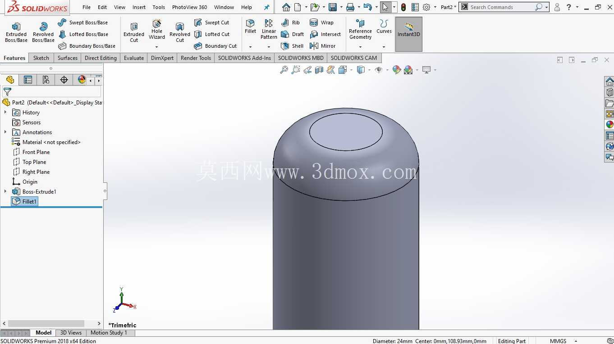Choose the Boundary Cut tool

tap(215, 46)
